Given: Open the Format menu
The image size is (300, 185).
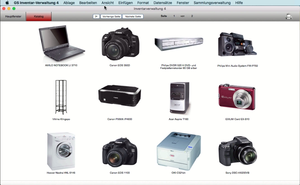Looking at the screenshot, I should (143, 3).
